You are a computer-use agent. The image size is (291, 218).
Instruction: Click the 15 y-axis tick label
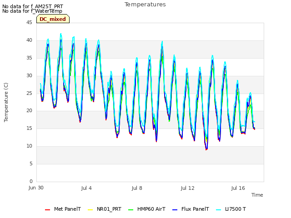[29, 128]
